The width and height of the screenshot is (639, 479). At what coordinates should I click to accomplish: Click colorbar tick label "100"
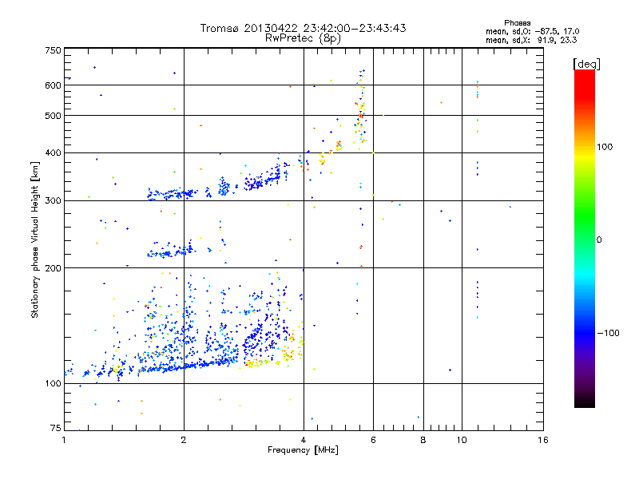pyautogui.click(x=605, y=147)
